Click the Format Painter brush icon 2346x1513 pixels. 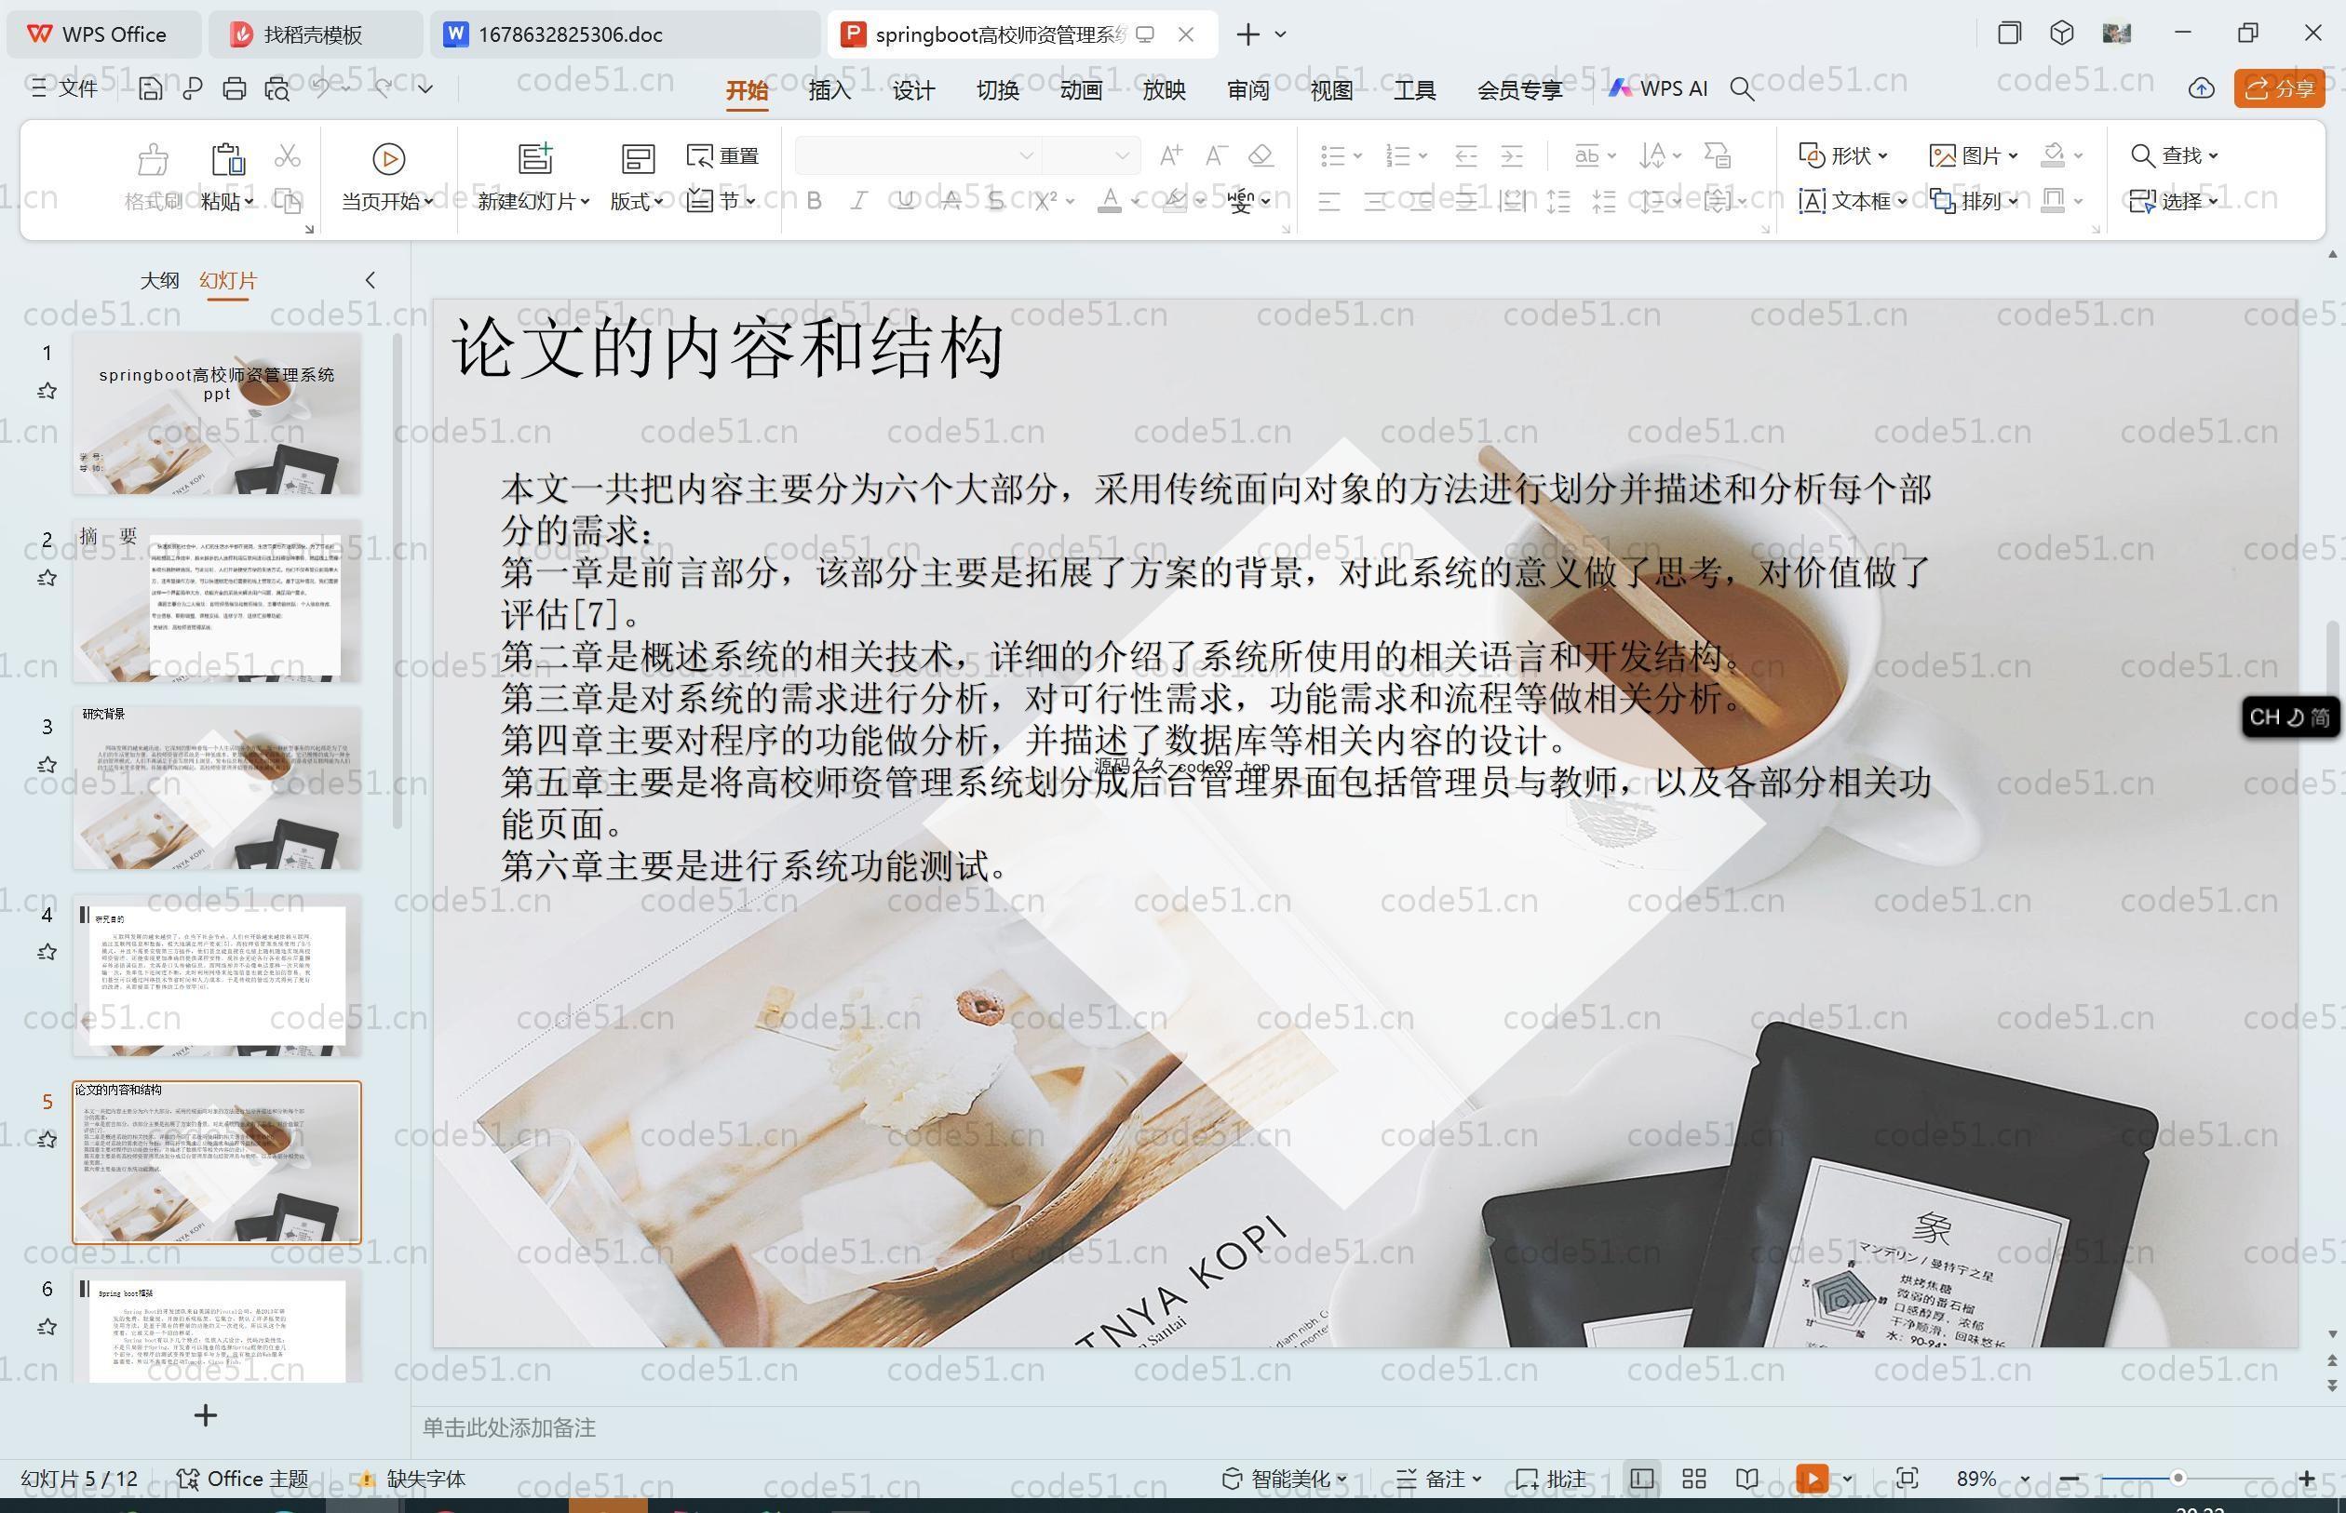(153, 158)
